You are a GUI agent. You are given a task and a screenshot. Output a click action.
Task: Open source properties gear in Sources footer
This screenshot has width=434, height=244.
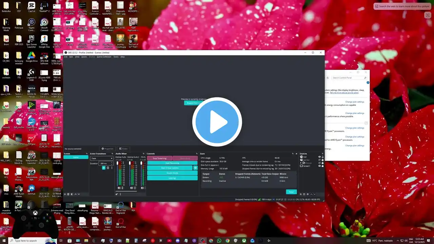(308, 194)
